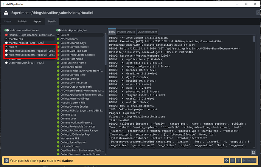Image resolution: width=261 pixels, height=167 pixels.
Task: Select the Current user plugin
Action: [x=80, y=119]
